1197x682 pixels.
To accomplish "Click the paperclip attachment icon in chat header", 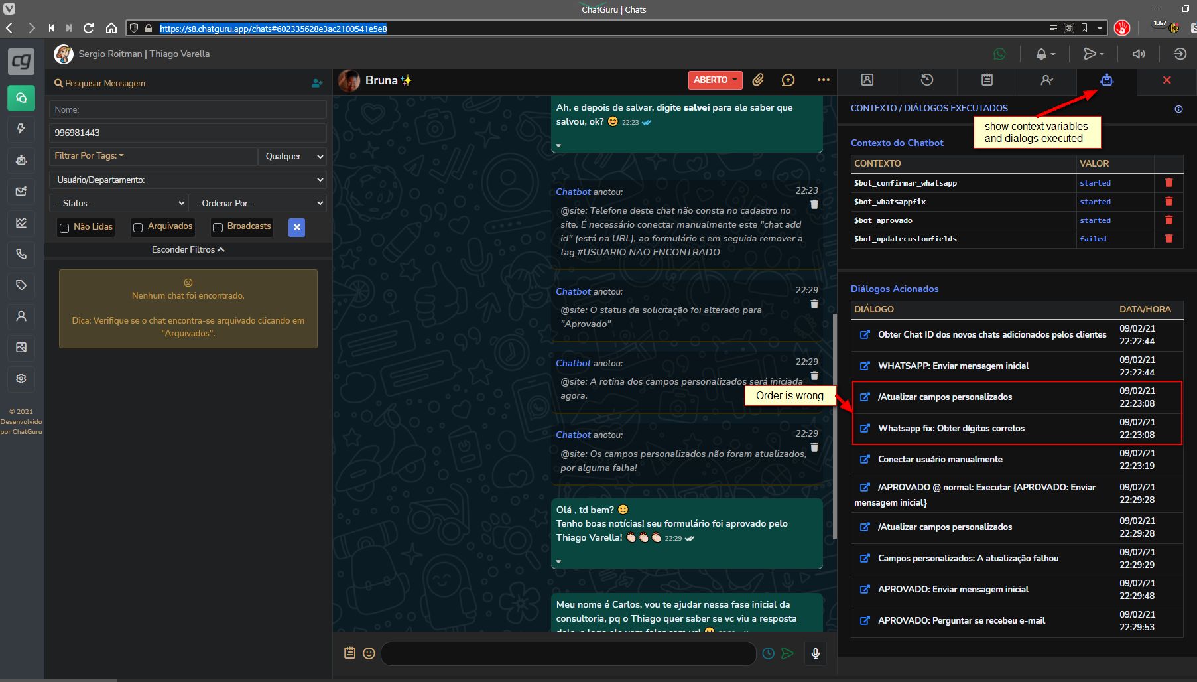I will [x=758, y=80].
